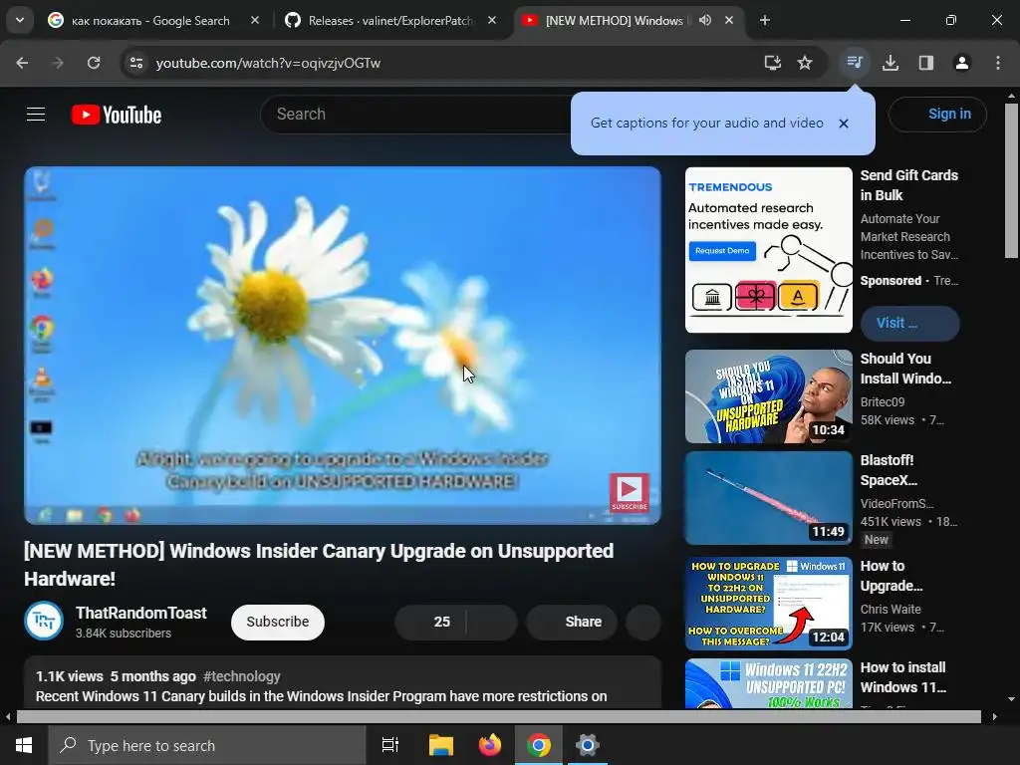1020x765 pixels.
Task: Mute the YouTube tab via speaker icon
Action: pyautogui.click(x=704, y=20)
